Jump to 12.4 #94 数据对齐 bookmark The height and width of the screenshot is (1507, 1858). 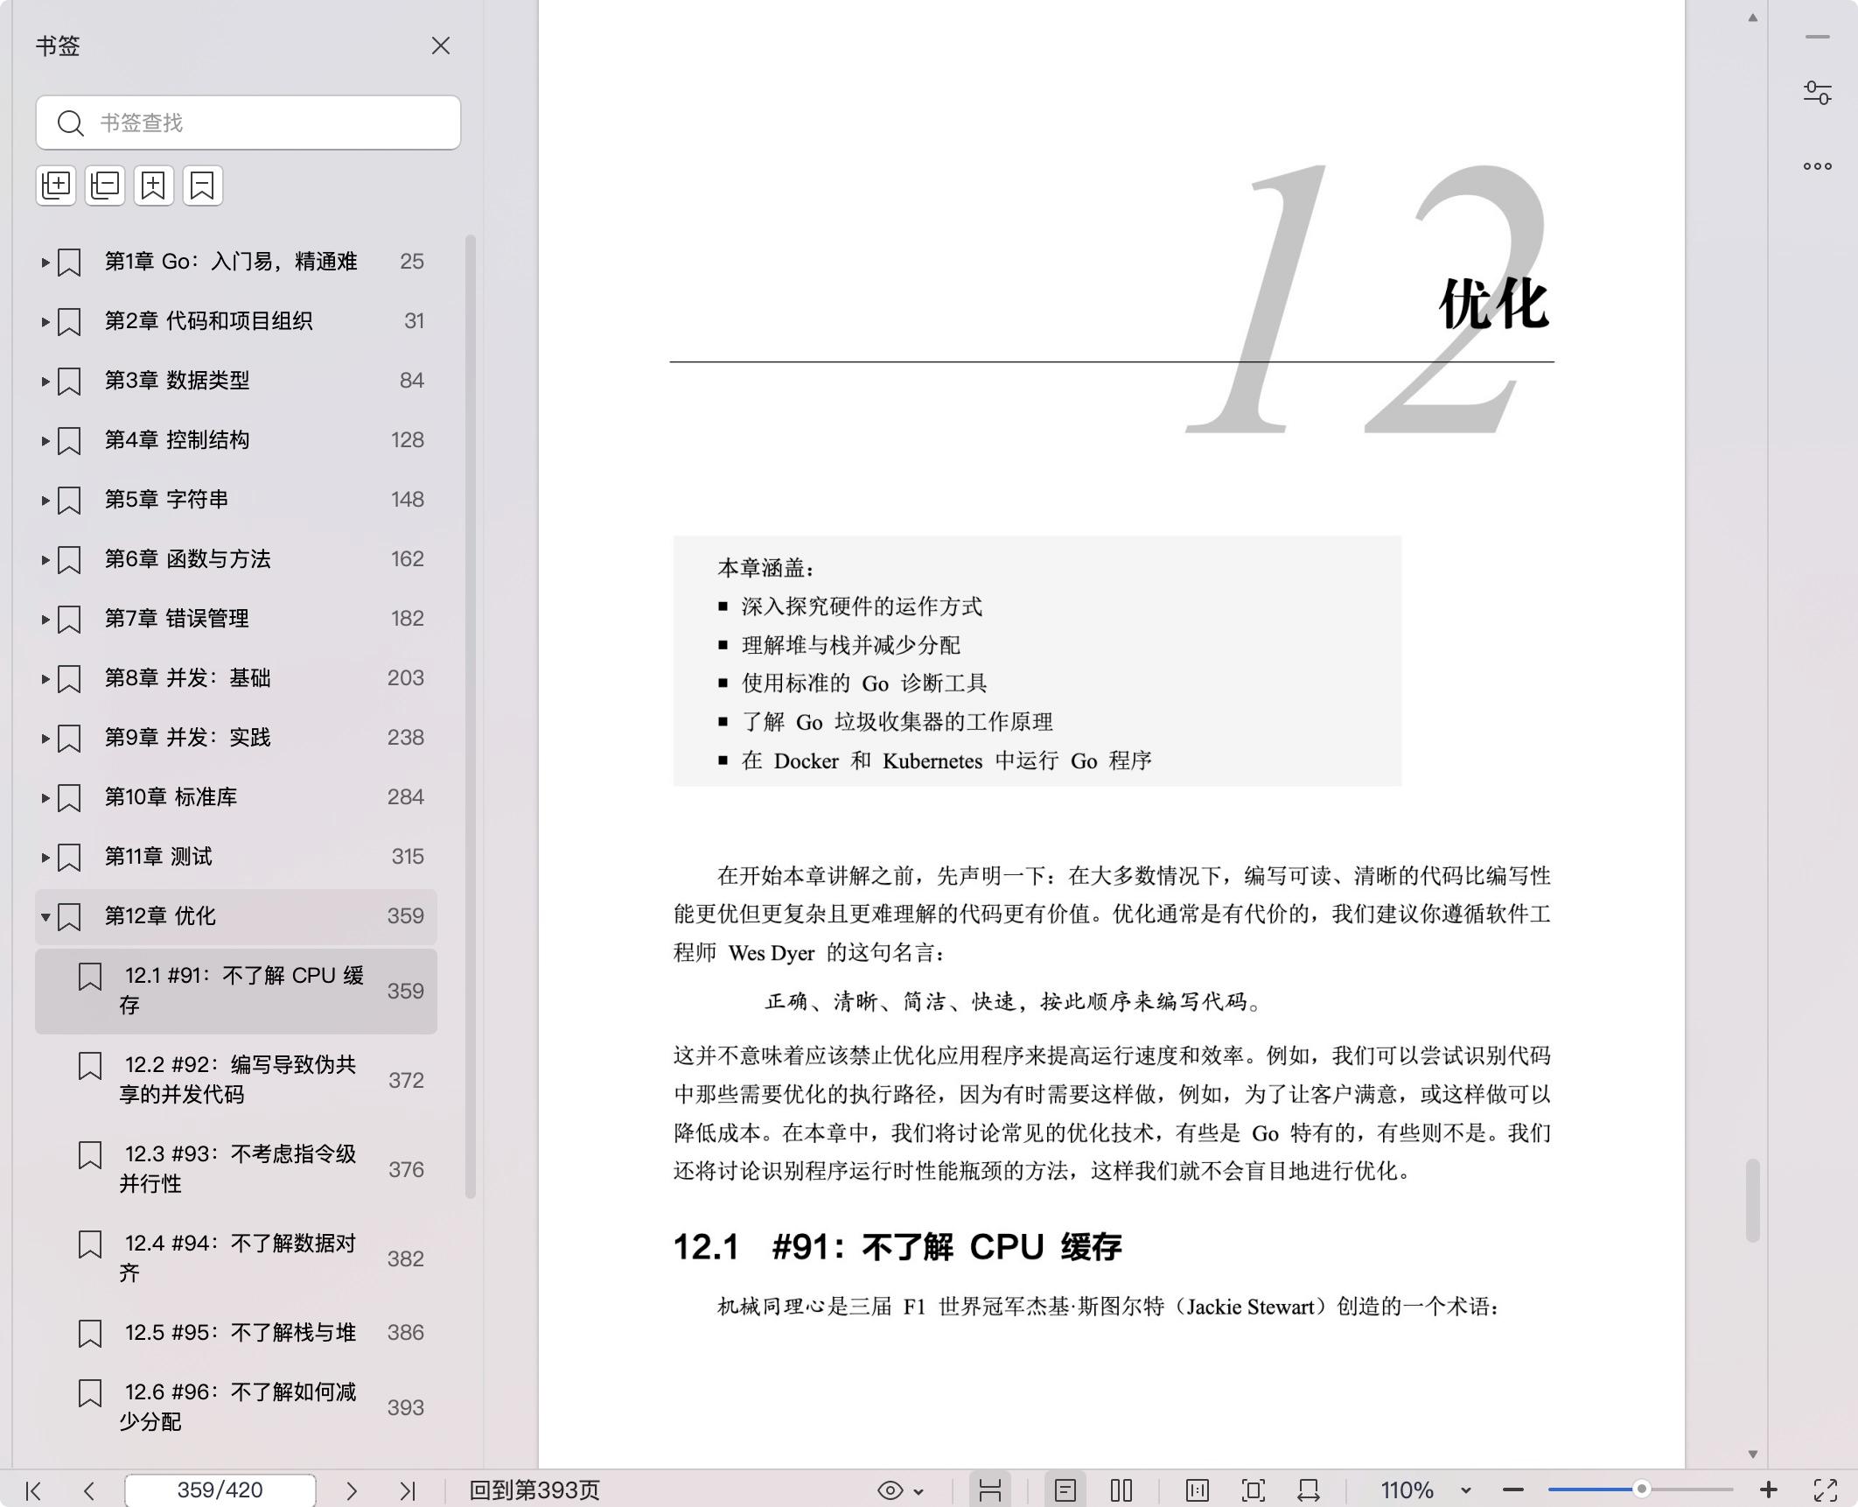[236, 1258]
